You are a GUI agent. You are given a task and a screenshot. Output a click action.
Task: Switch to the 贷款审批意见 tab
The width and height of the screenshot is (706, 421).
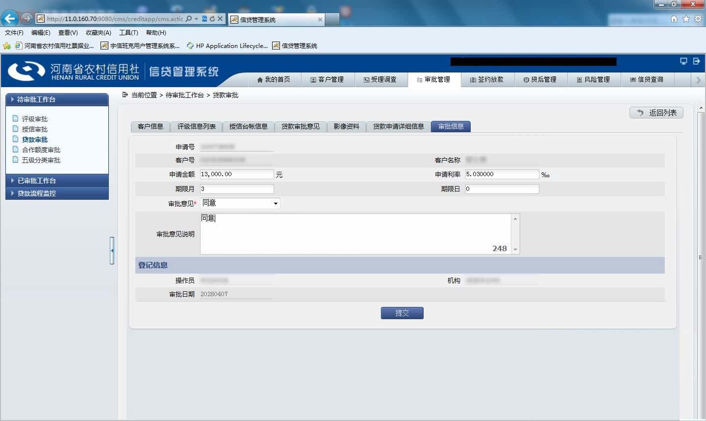click(301, 126)
